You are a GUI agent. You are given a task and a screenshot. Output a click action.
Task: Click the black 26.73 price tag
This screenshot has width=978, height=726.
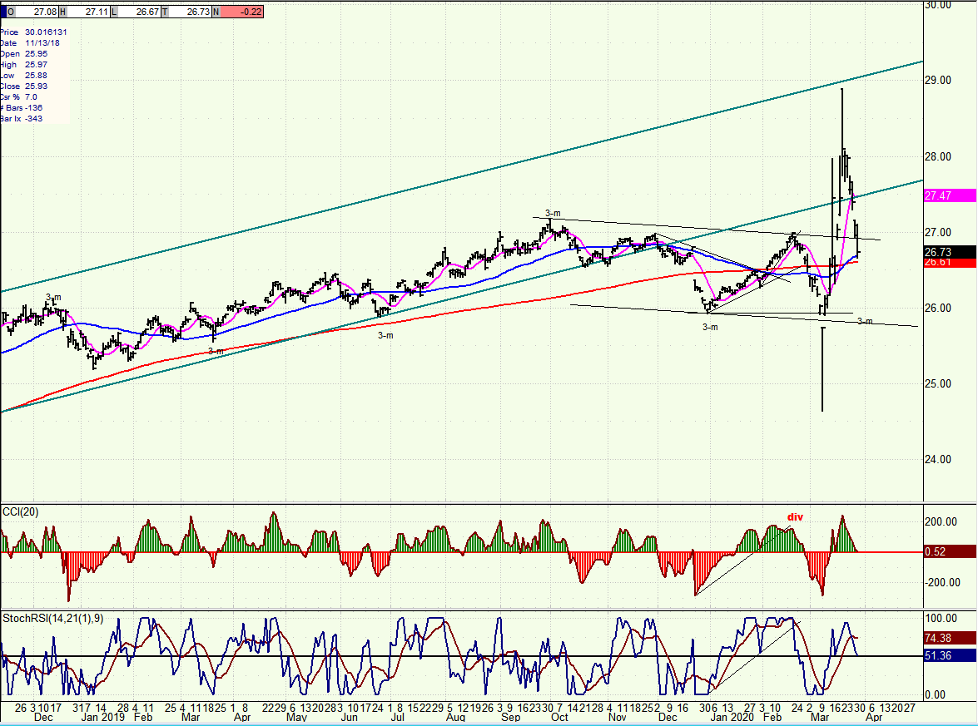pos(947,251)
